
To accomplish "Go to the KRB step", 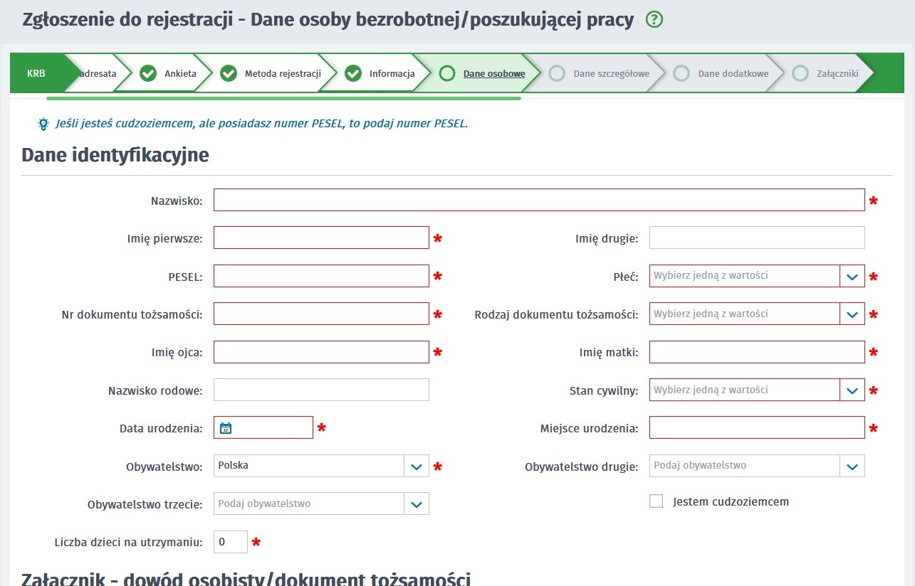I will tap(36, 73).
